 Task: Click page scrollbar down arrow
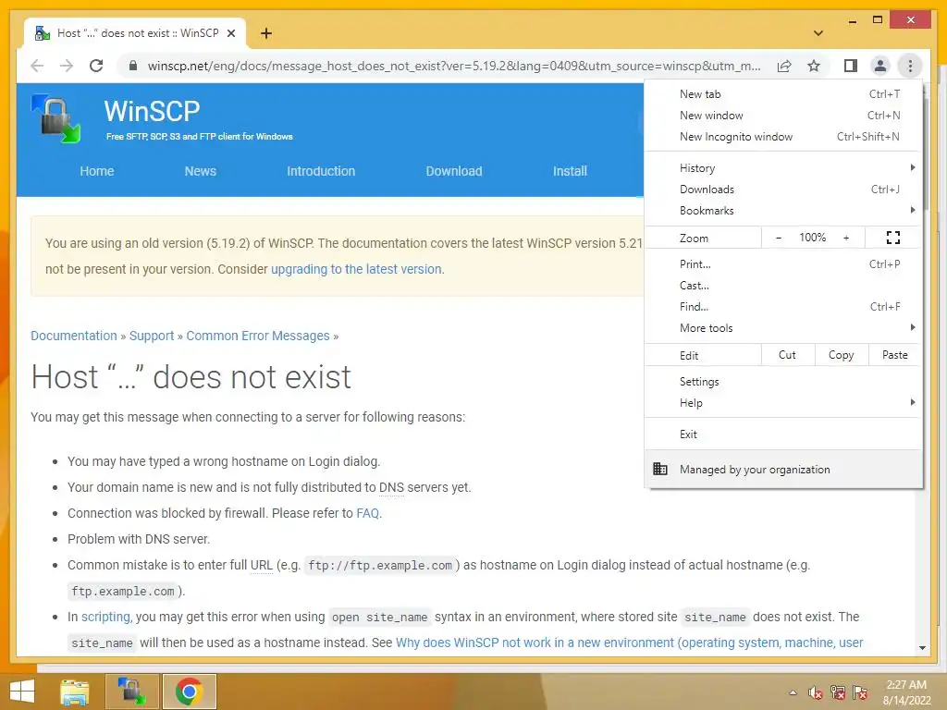click(x=922, y=648)
